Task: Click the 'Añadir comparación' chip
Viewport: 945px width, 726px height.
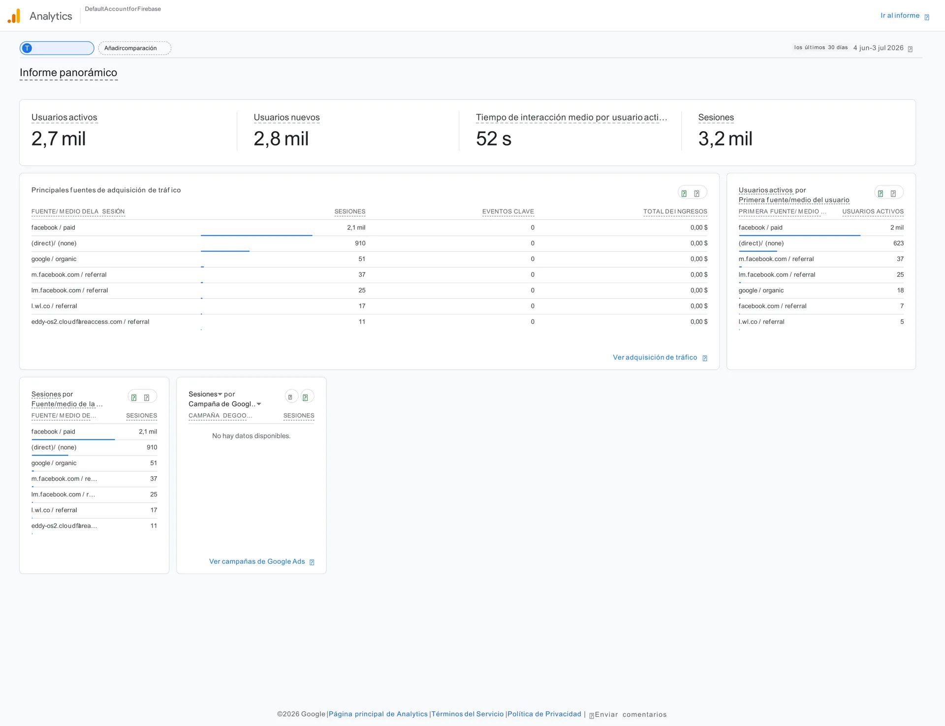Action: [x=135, y=48]
